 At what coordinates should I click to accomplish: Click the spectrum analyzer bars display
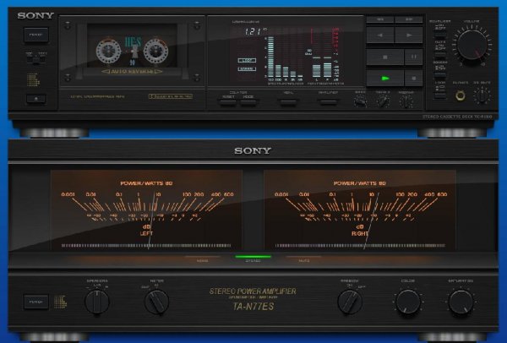tap(285, 57)
